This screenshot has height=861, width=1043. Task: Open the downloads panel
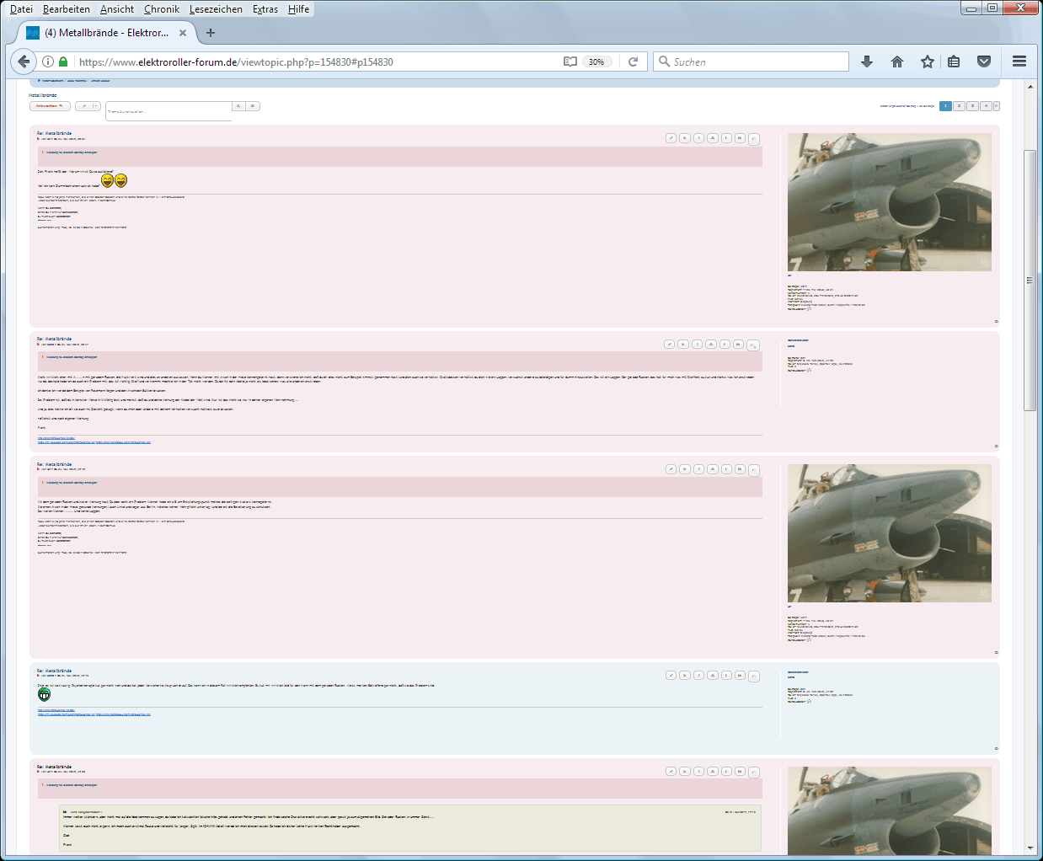(867, 61)
